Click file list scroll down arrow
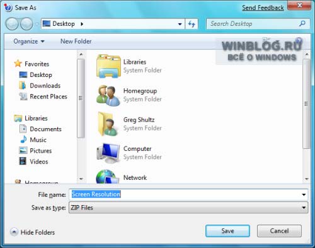Screen dimensions: 315x248 307,179
